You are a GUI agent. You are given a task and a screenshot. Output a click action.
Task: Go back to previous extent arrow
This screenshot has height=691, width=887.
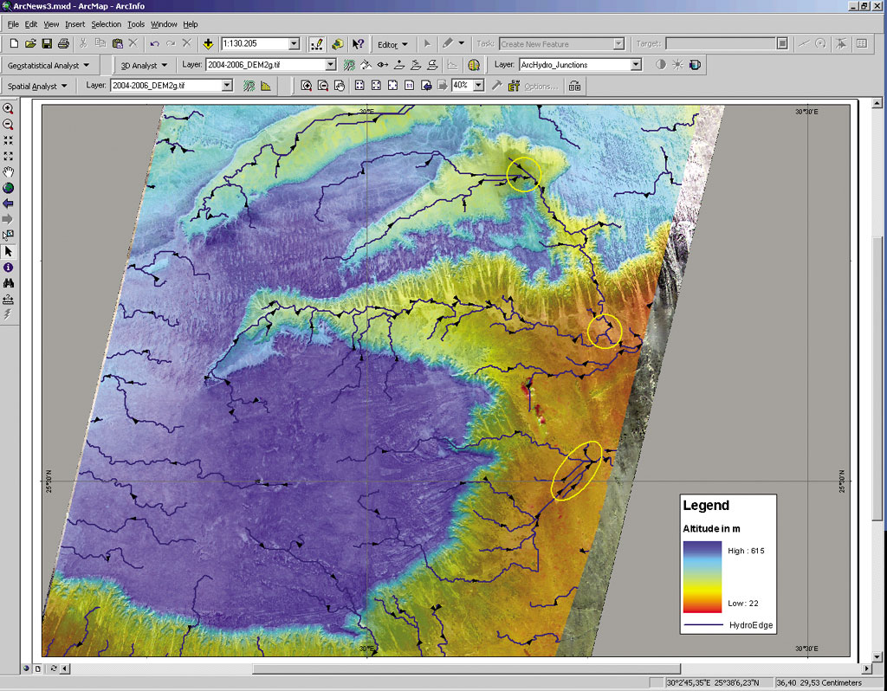pos(9,203)
